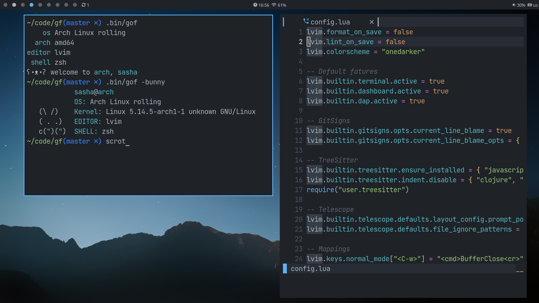This screenshot has width=539, height=303.
Task: Click the opening brace on line 12
Action: pyautogui.click(x=518, y=140)
